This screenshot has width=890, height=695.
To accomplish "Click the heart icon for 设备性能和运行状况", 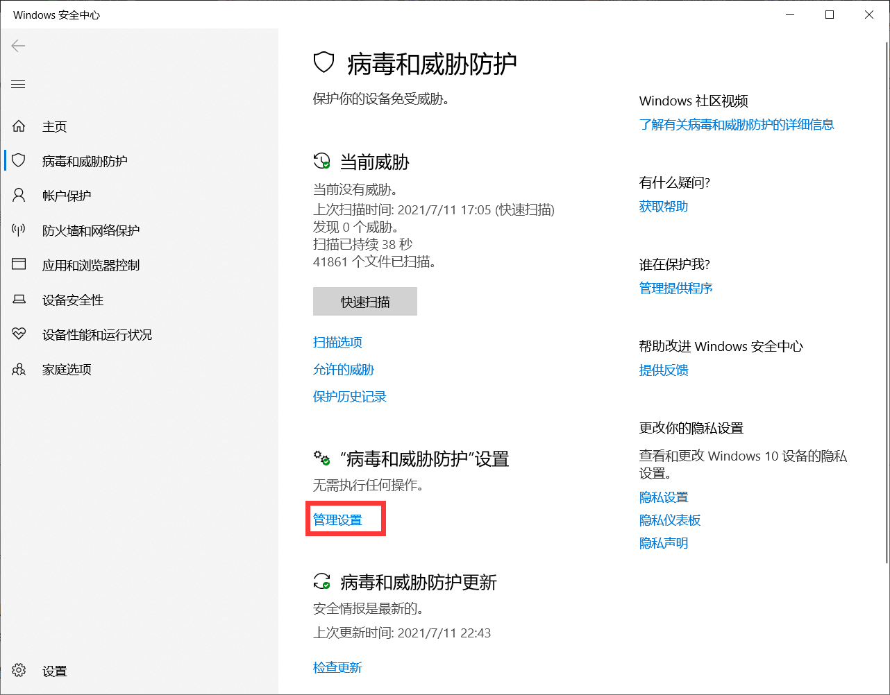I will click(19, 334).
